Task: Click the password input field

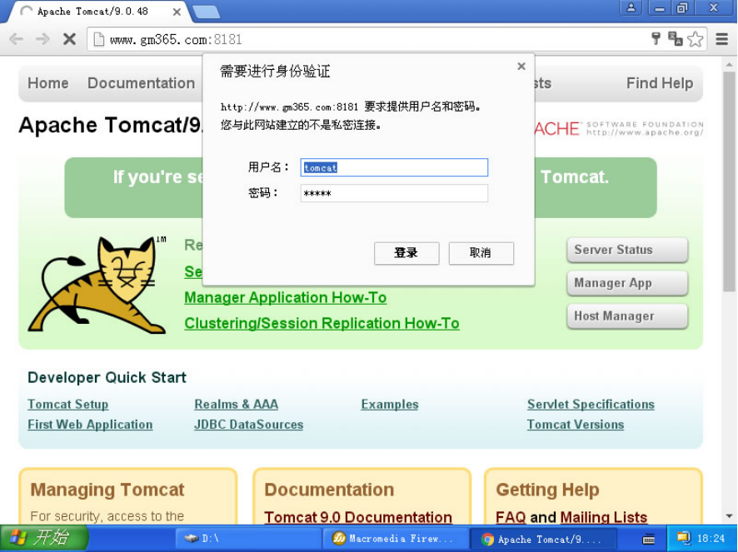Action: click(x=394, y=193)
